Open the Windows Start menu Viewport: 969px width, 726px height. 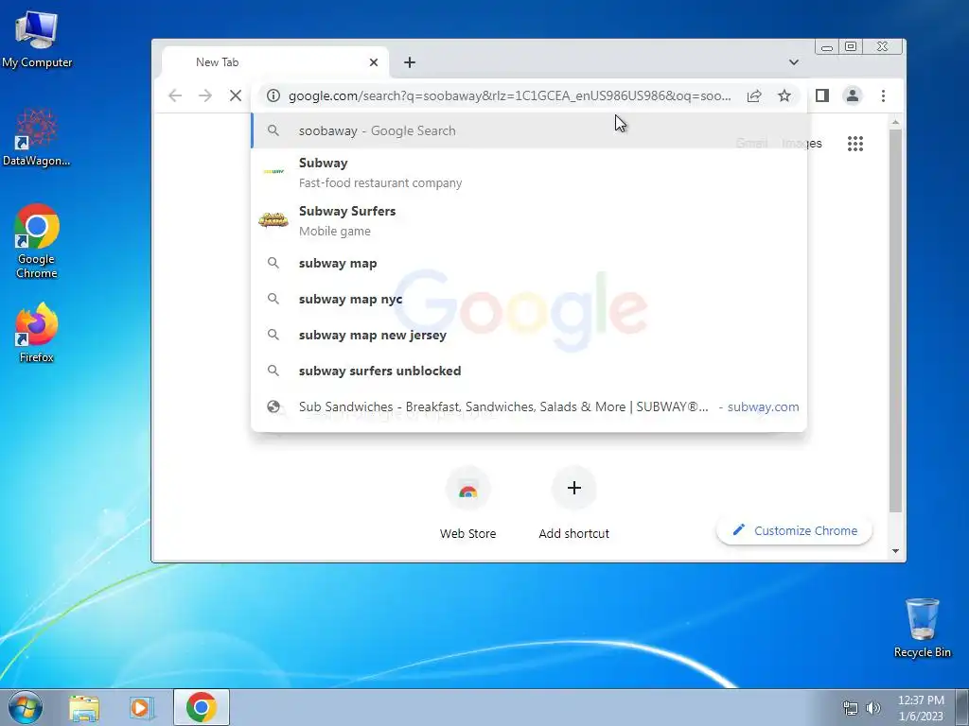coord(26,707)
